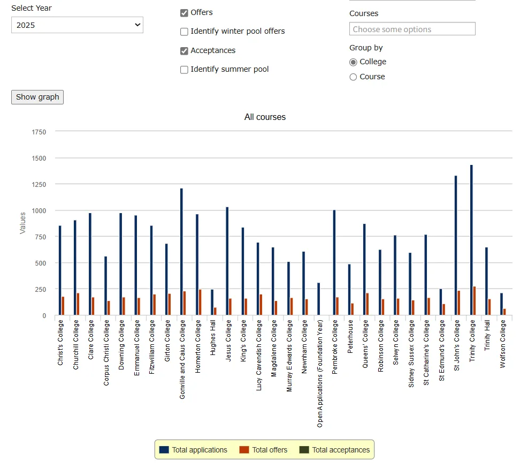The image size is (528, 468).
Task: Click St John's College applications bar
Action: pos(456,245)
